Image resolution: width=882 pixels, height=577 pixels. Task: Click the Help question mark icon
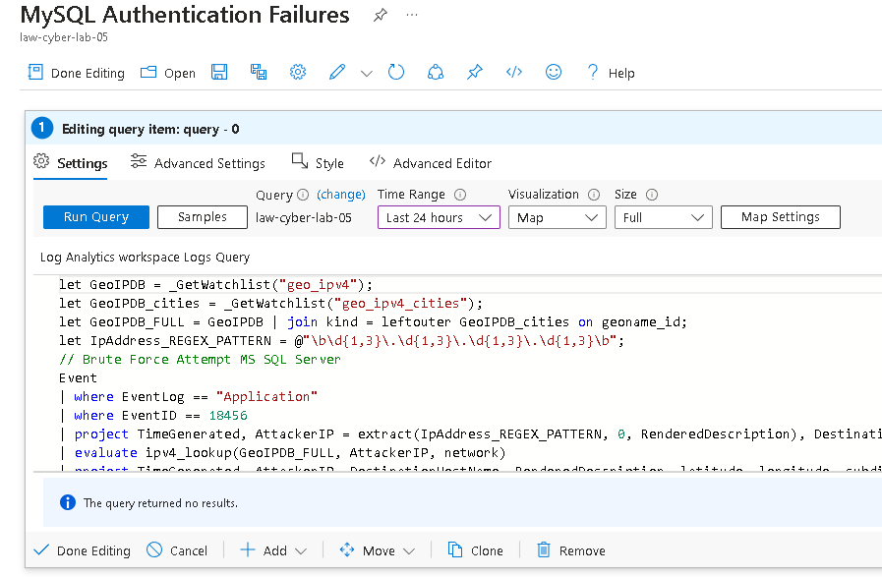tap(591, 72)
